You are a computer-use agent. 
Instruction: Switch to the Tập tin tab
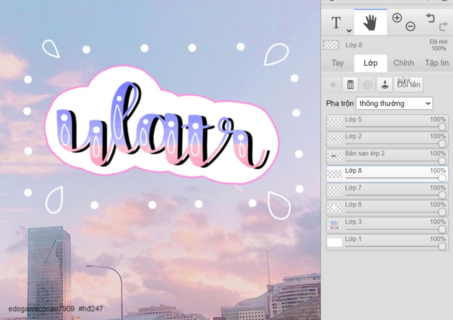tap(437, 63)
